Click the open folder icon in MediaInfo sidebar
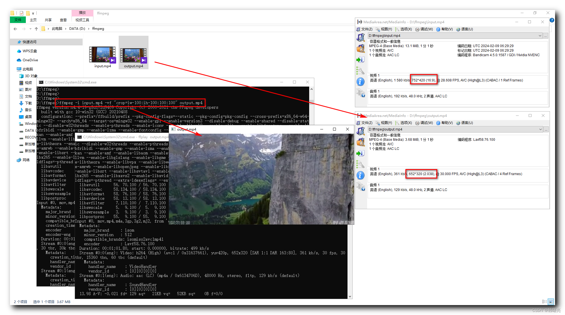Screen dimensions: 565x315 (361, 48)
